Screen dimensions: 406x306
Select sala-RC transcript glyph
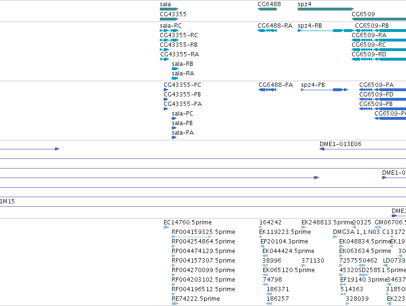pos(169,31)
